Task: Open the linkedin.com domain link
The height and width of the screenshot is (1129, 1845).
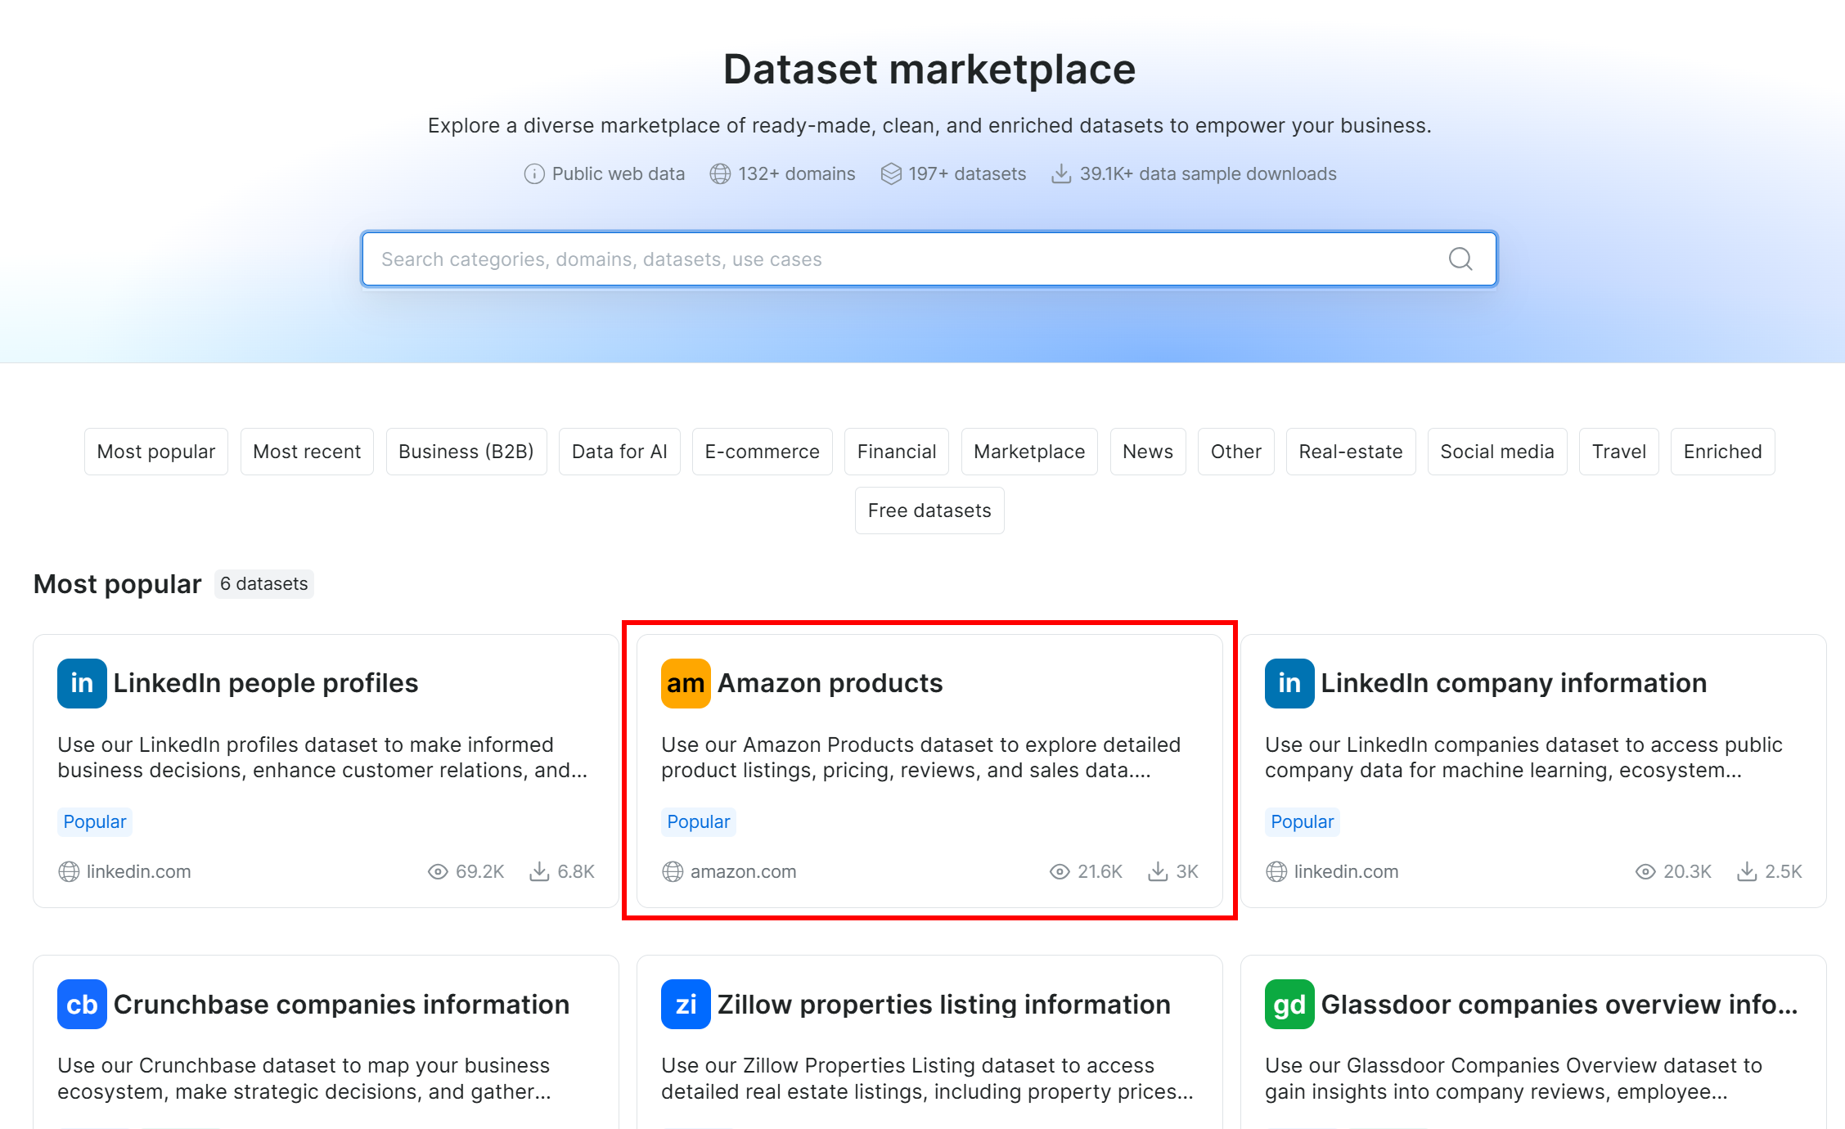Action: 139,871
